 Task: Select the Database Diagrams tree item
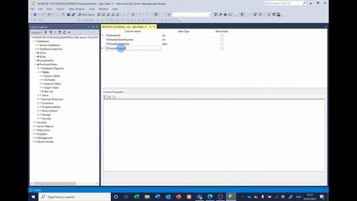[x=53, y=68]
